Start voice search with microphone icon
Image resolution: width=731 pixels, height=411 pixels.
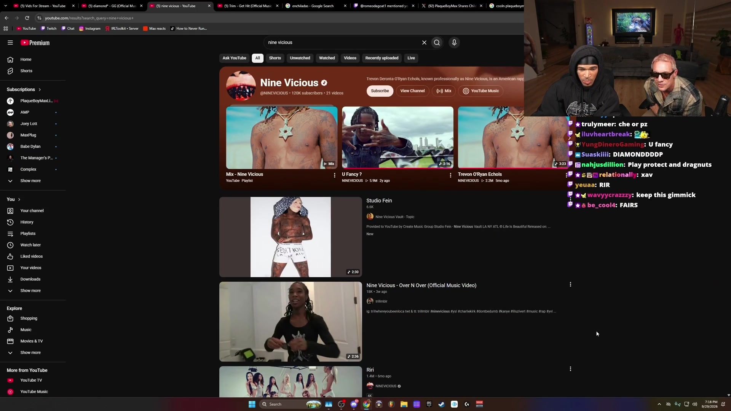click(x=454, y=43)
